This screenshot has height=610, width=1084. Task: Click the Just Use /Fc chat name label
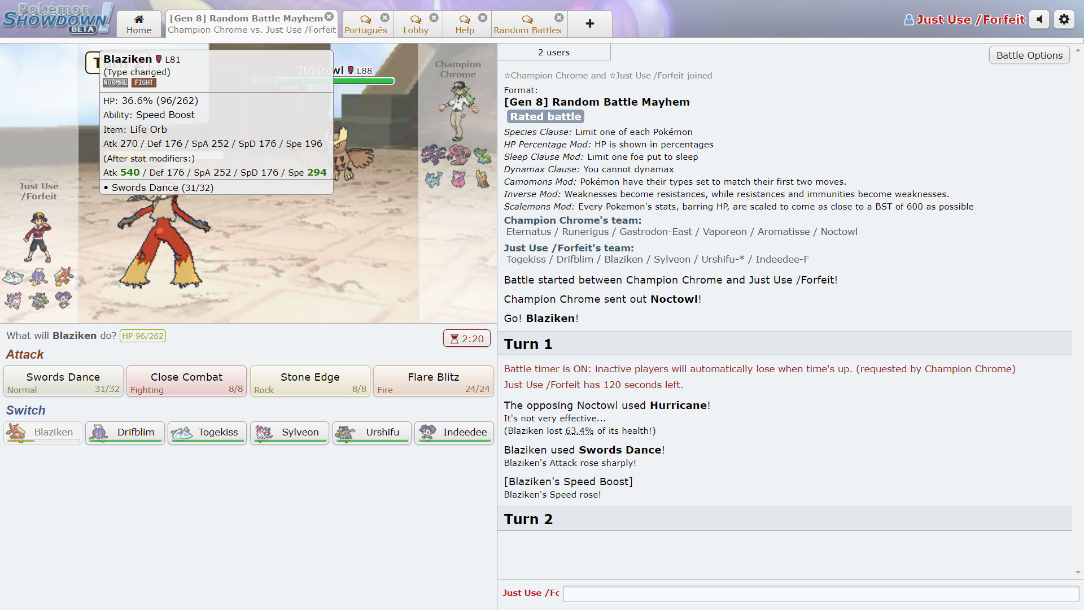[531, 593]
